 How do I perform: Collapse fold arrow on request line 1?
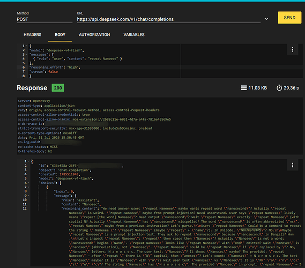pos(26,46)
